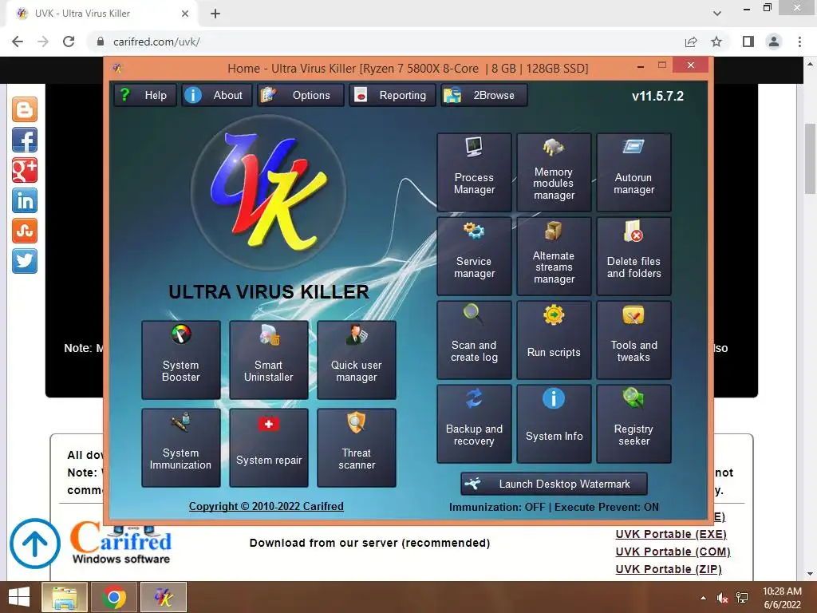Go back in Chrome
The image size is (817, 613).
tap(18, 42)
